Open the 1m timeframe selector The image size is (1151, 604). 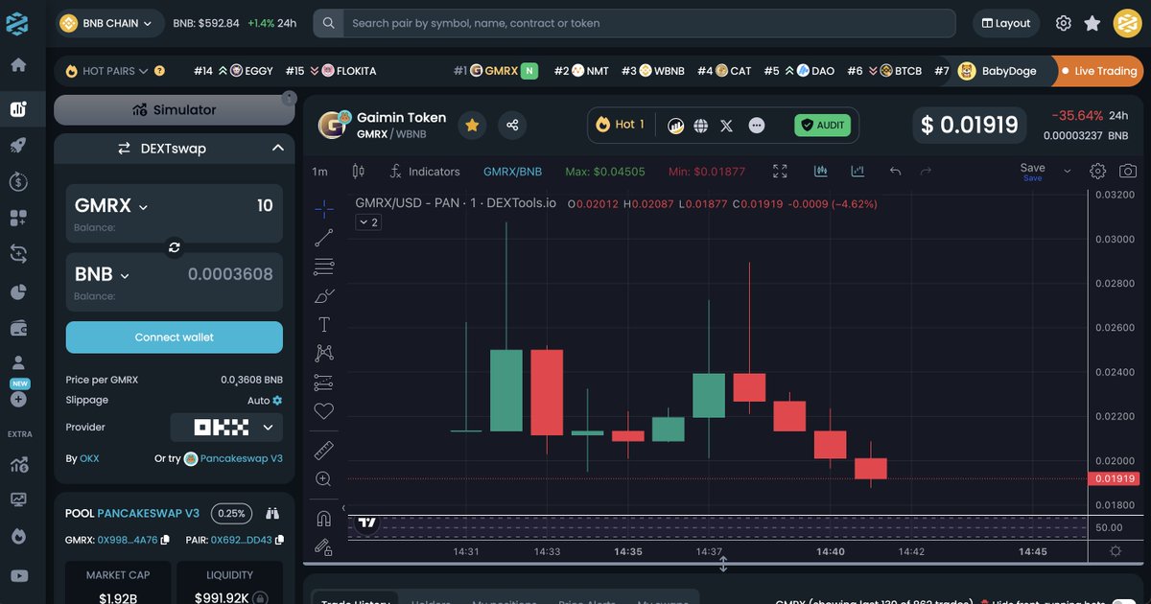320,172
